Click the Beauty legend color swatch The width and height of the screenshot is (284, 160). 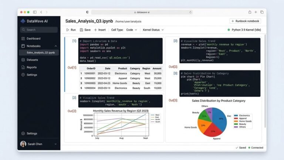pos(236,124)
